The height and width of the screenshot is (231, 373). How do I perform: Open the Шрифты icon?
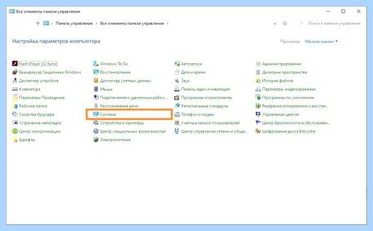click(x=15, y=140)
